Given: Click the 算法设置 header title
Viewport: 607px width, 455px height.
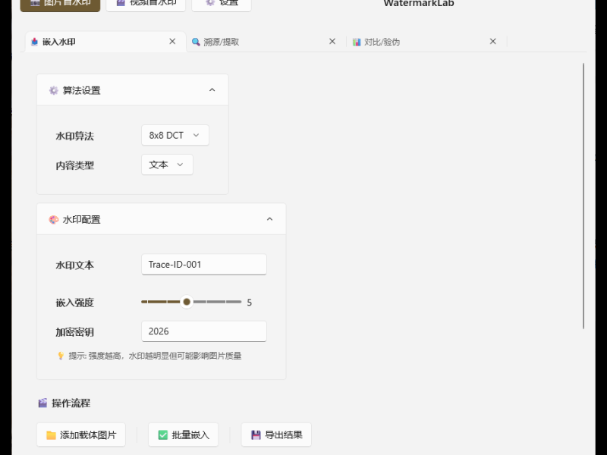Looking at the screenshot, I should click(82, 90).
